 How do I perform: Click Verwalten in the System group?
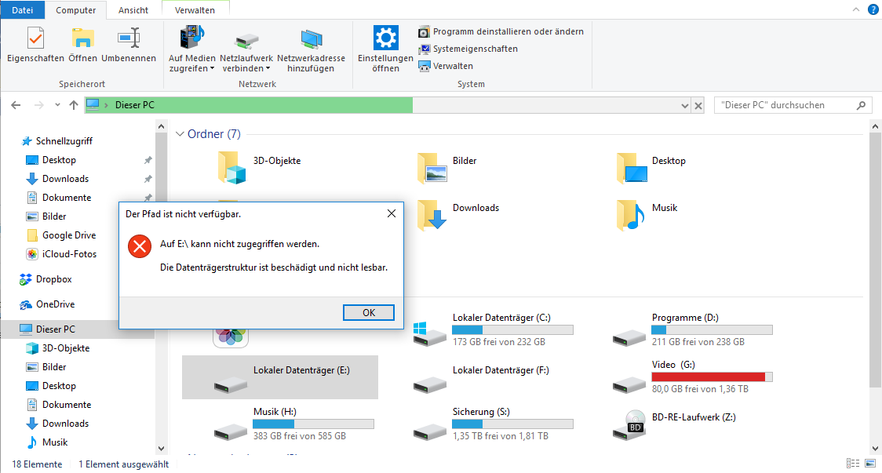pyautogui.click(x=446, y=66)
